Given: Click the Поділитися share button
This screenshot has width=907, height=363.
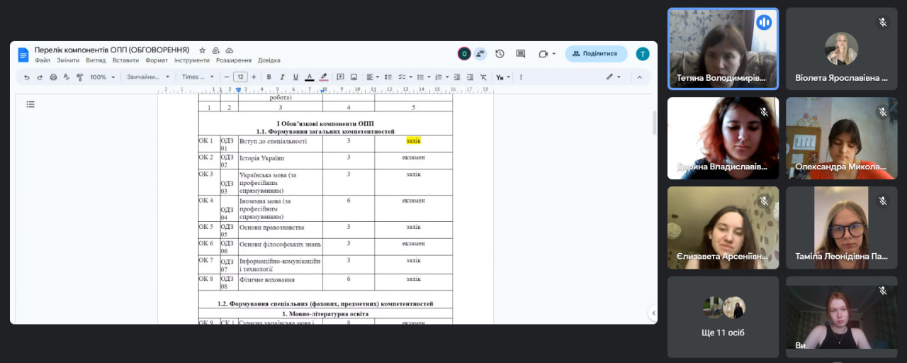Looking at the screenshot, I should 595,54.
